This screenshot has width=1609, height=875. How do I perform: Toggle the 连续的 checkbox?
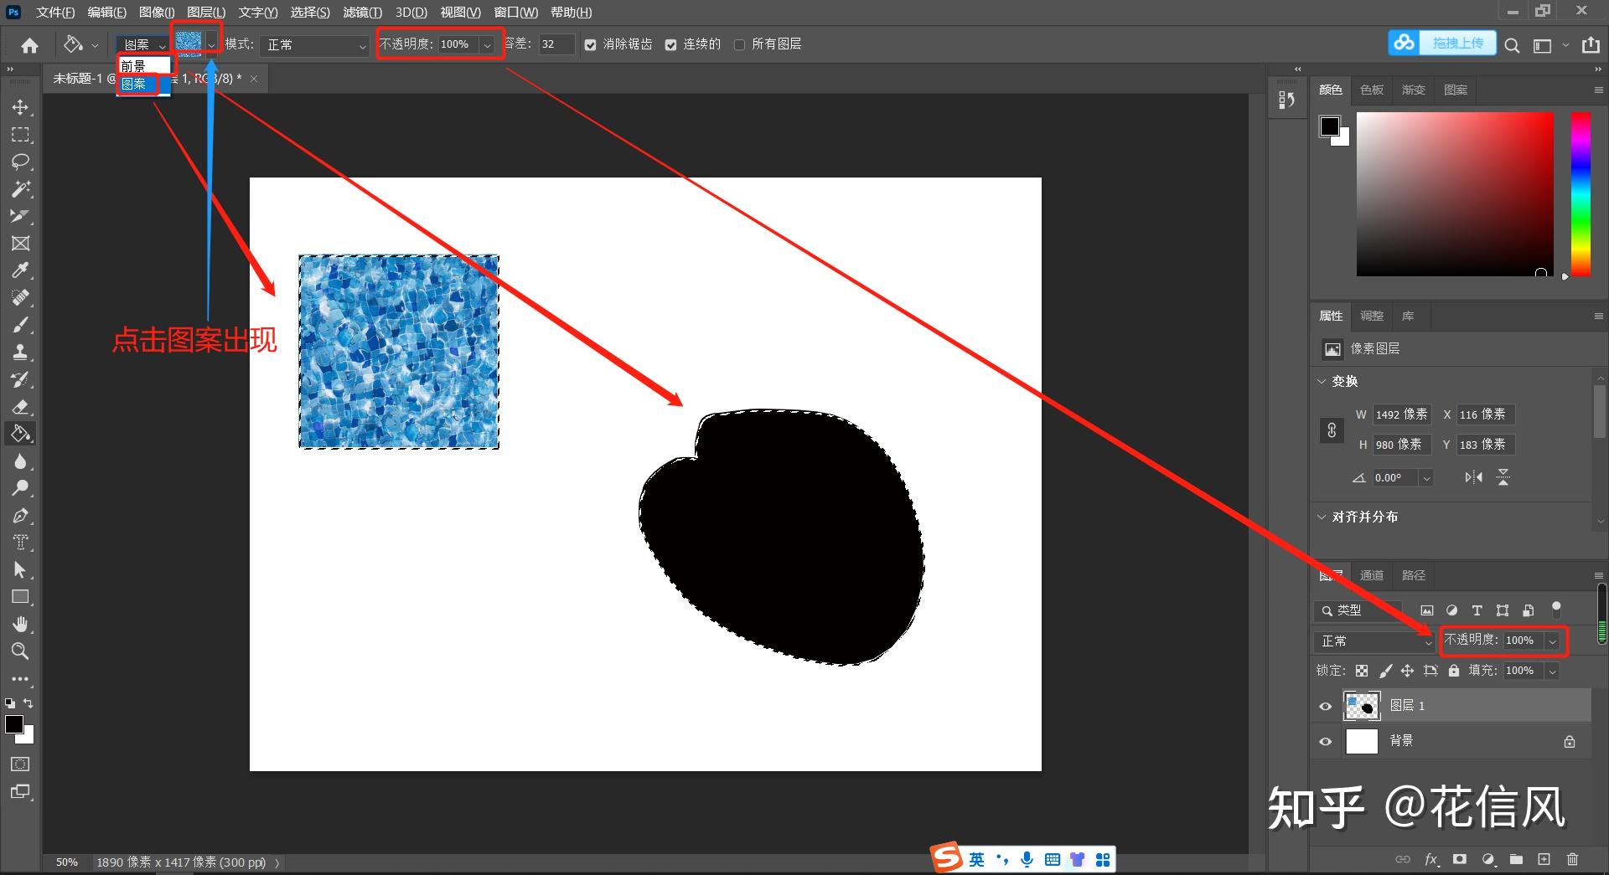coord(670,45)
